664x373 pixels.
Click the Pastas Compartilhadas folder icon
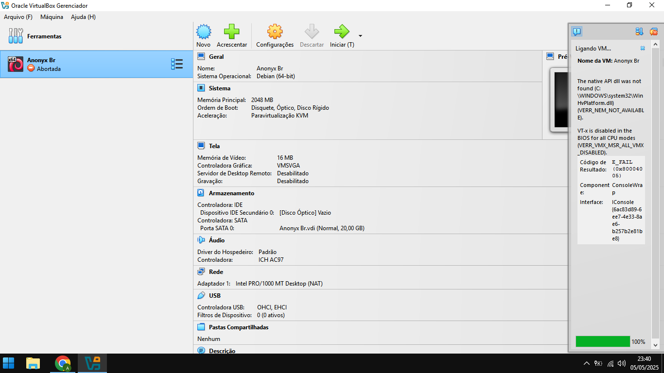pos(201,327)
